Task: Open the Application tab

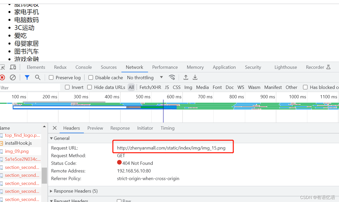Action: coord(224,67)
